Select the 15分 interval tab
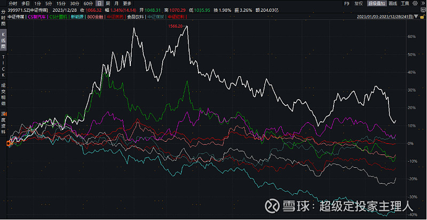 [x=61, y=4]
